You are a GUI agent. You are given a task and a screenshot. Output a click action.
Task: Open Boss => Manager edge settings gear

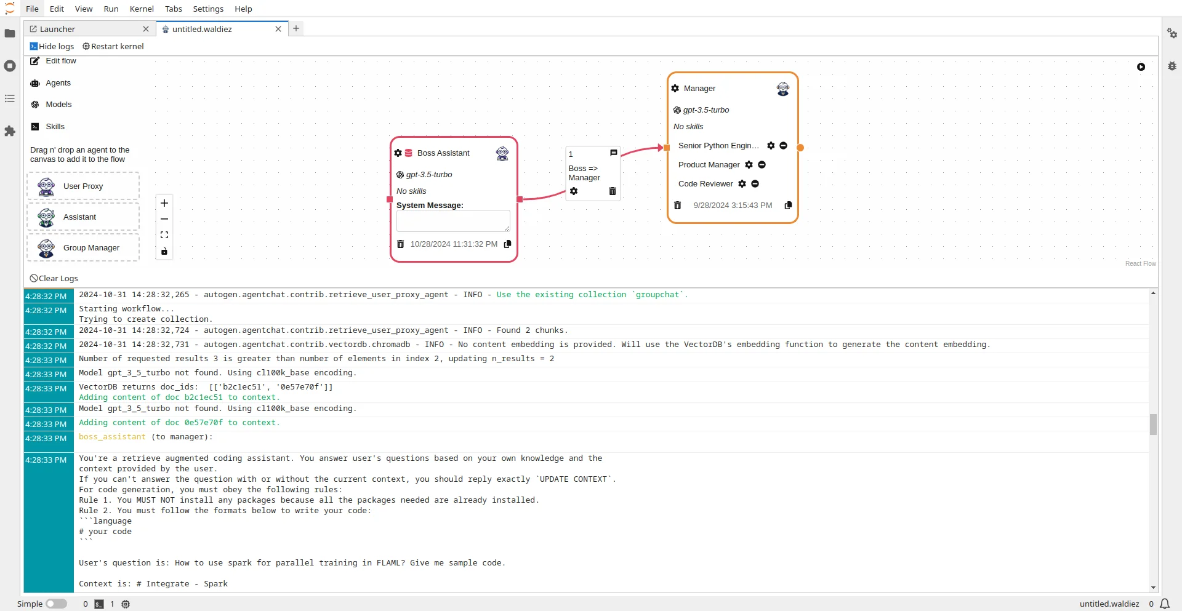coord(574,191)
